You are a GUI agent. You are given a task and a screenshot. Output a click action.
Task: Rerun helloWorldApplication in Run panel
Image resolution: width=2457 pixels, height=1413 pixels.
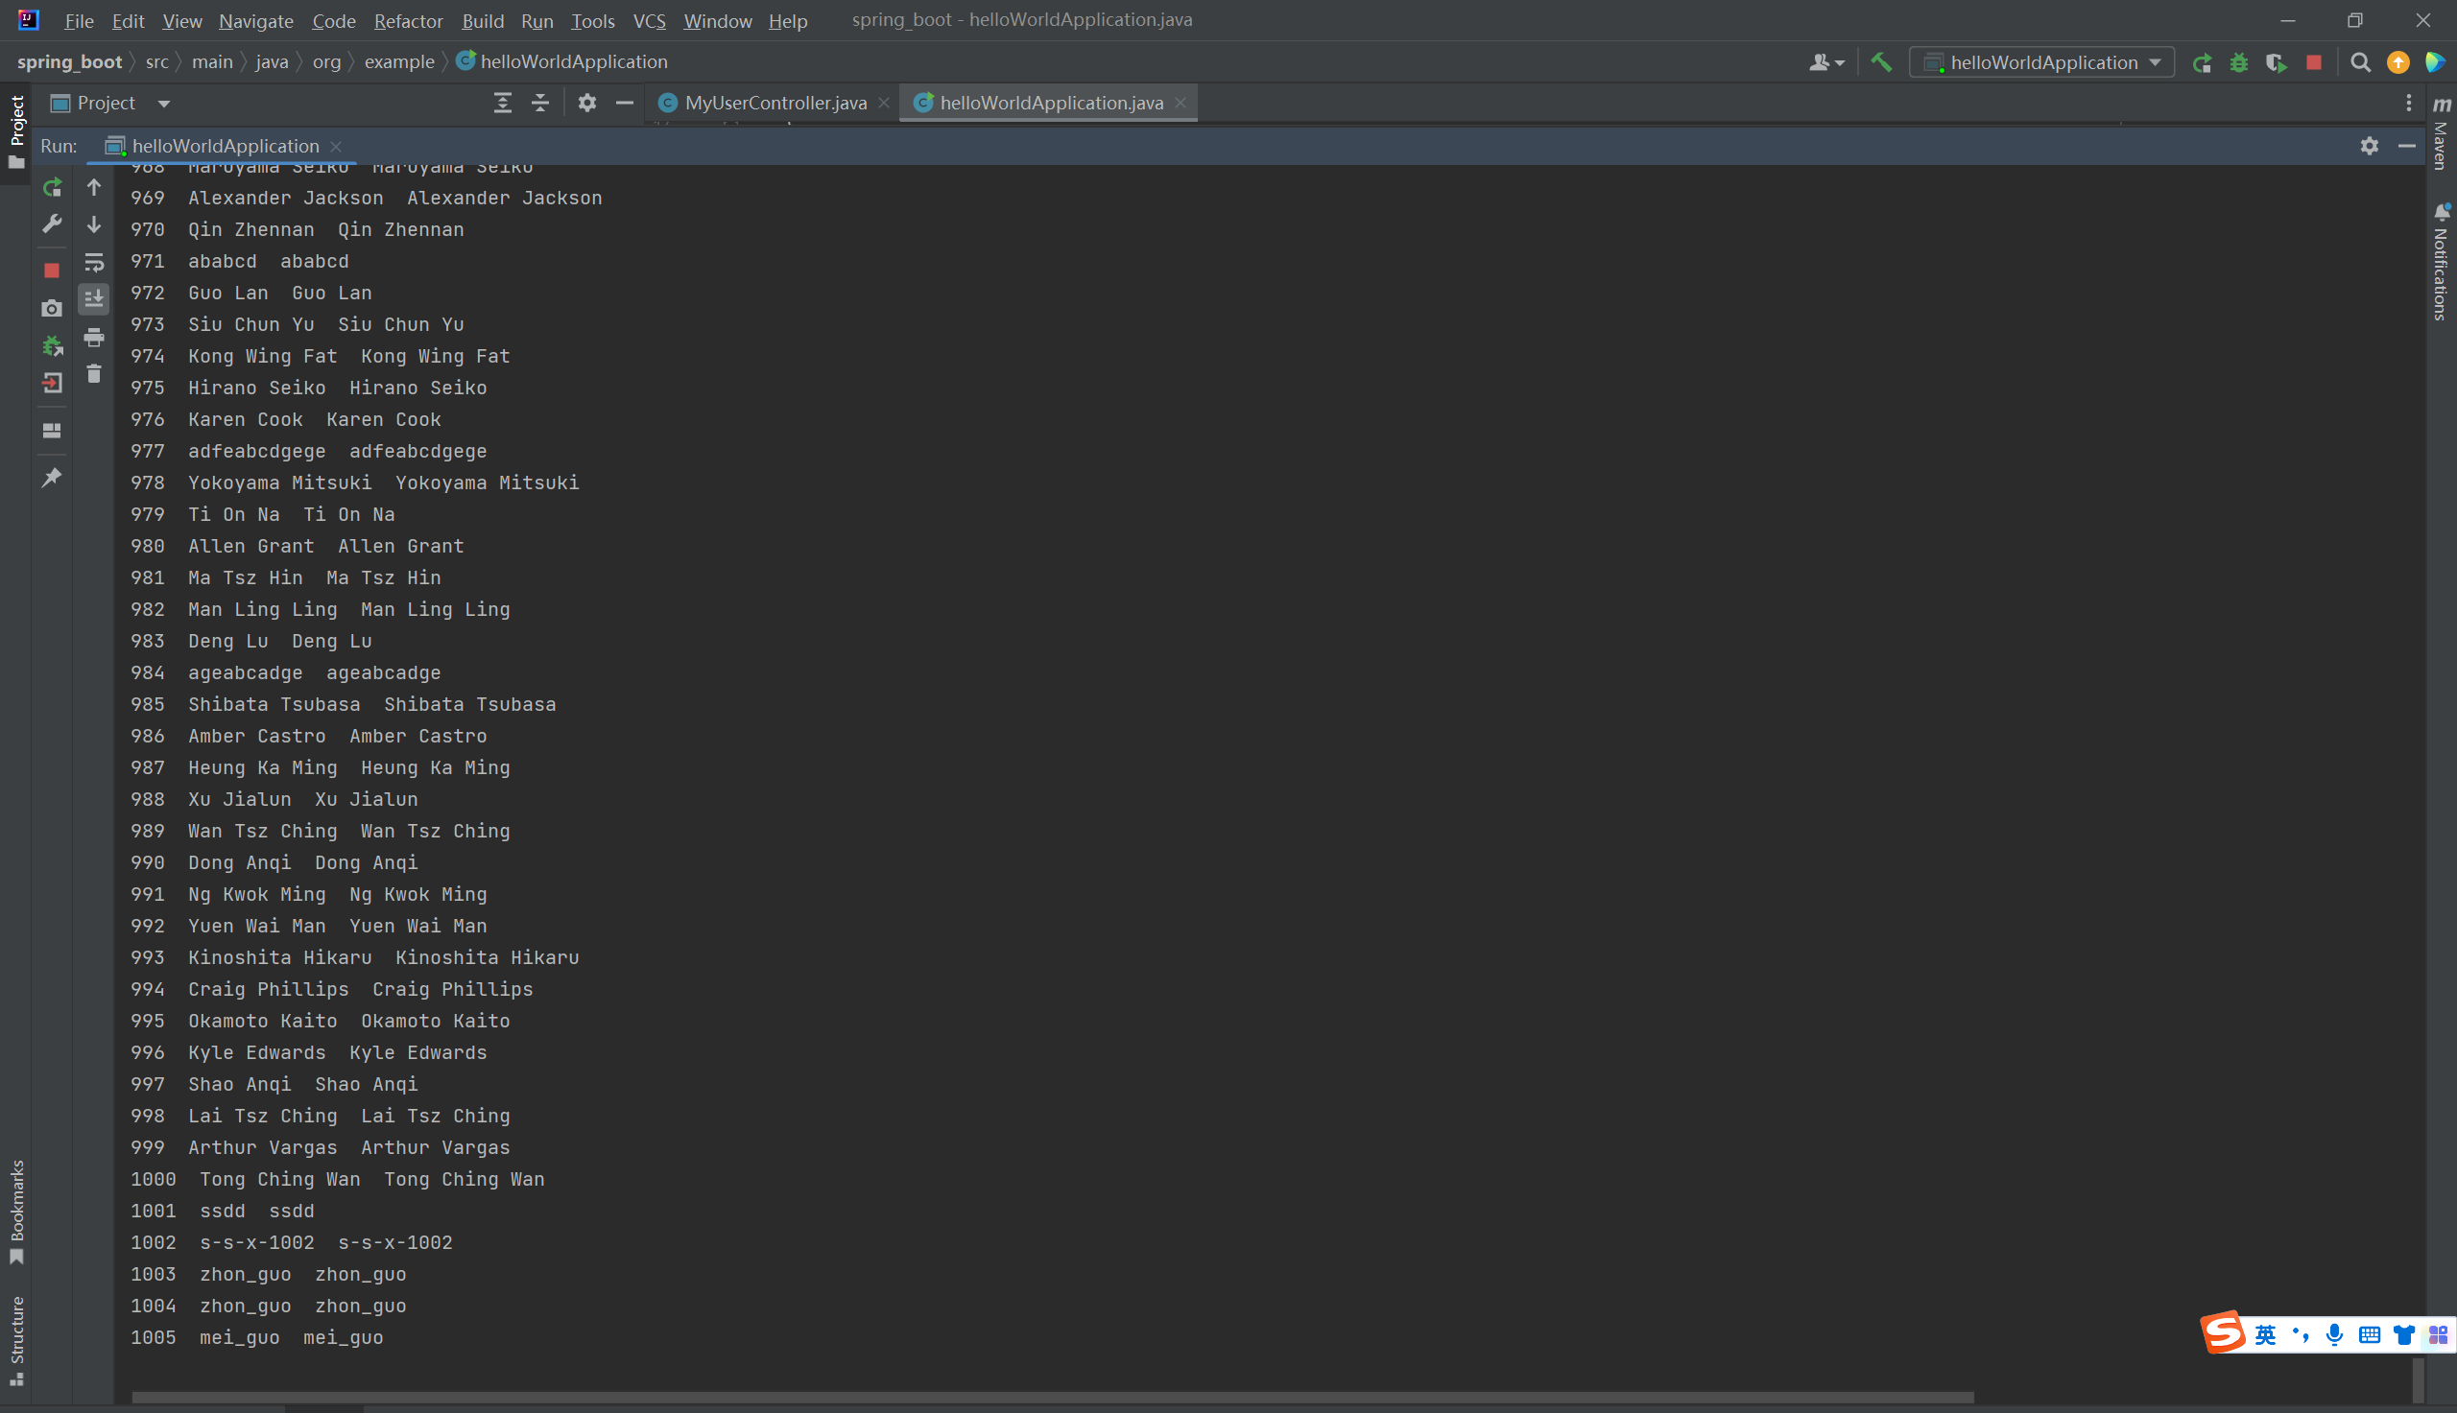pos(53,187)
